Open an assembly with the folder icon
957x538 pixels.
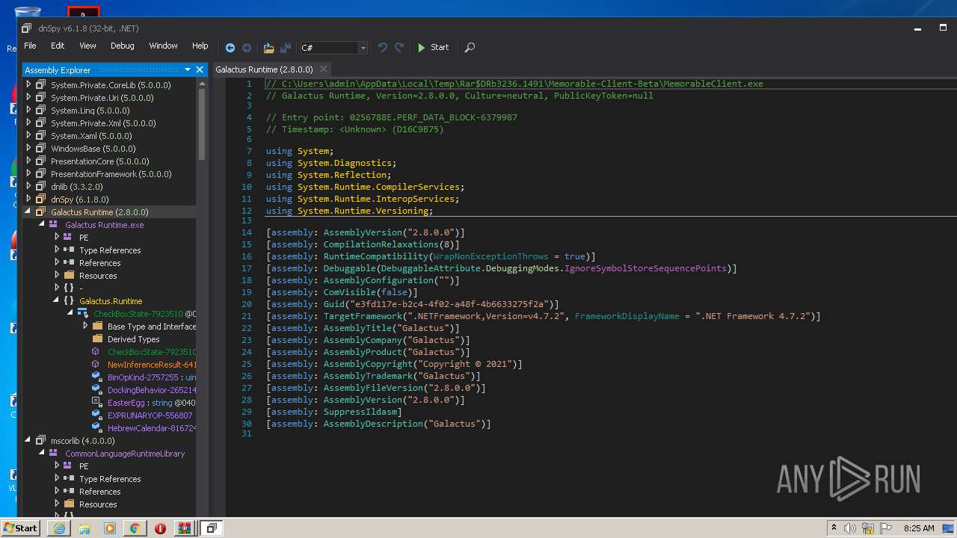[268, 47]
